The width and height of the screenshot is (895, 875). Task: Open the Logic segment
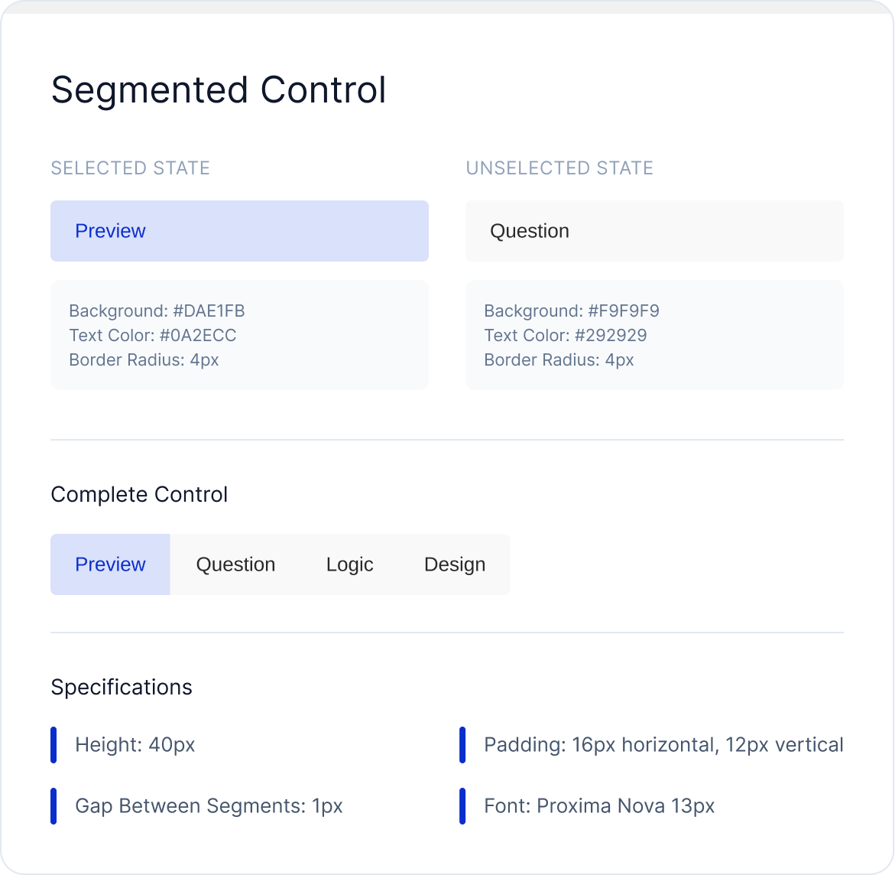[349, 564]
